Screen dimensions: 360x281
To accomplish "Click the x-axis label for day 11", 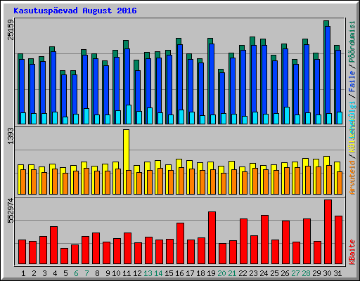I will (127, 273).
